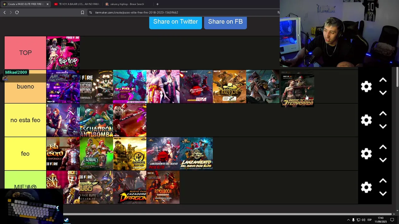Select the Lanzamiento del Nuevo Pase Elite image
This screenshot has height=224, width=399.
pos(163,154)
